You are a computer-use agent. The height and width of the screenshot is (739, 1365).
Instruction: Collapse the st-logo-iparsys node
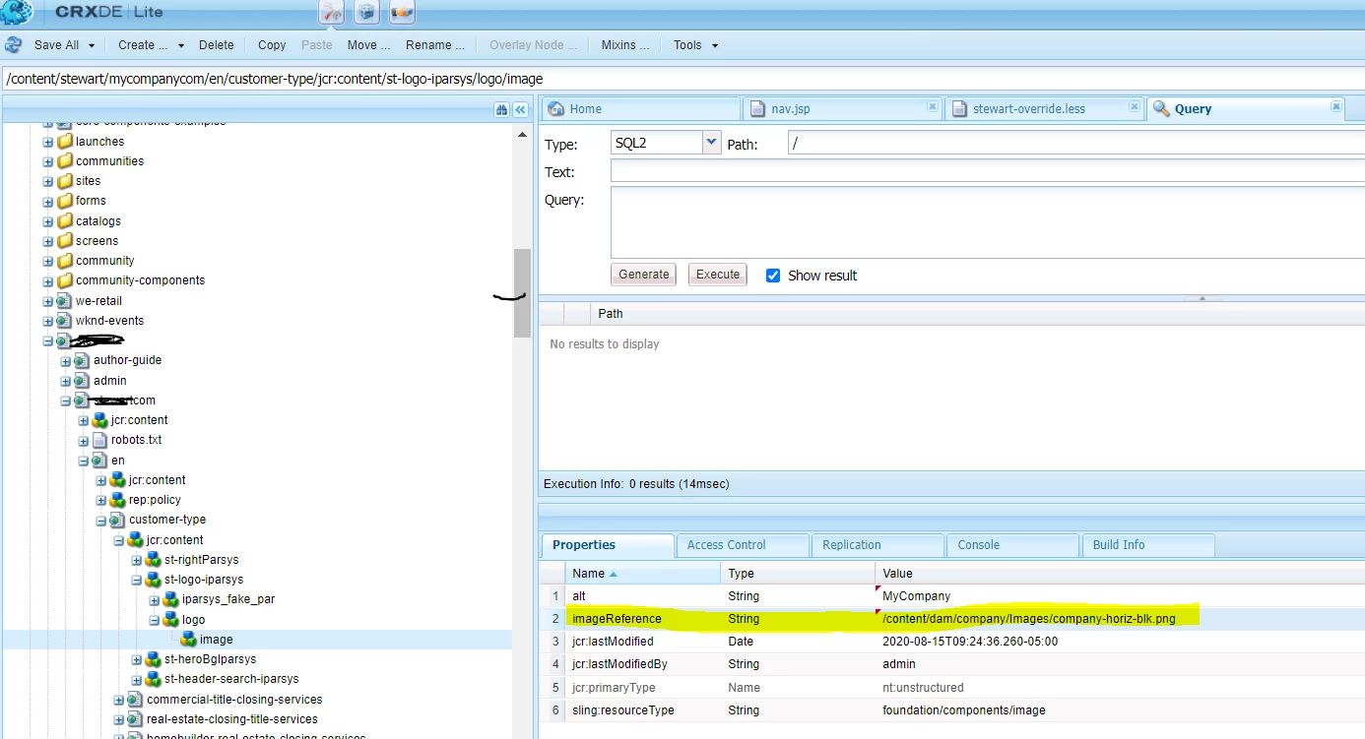(136, 580)
